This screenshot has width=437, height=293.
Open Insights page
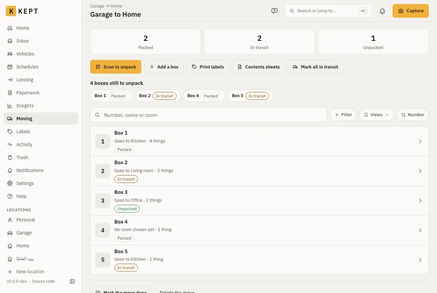[x=41, y=106]
